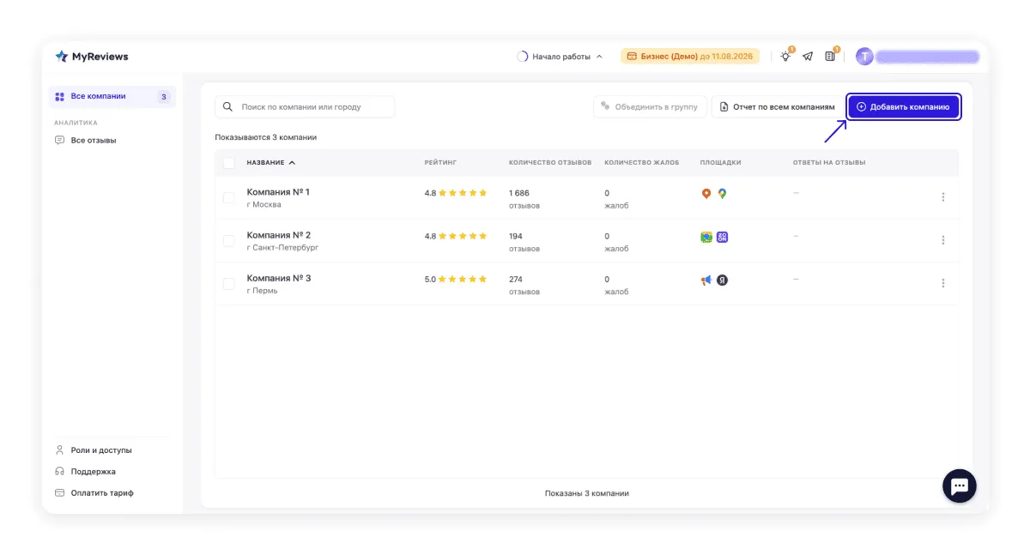Click the Google Maps icon for Компания № 1

pyautogui.click(x=722, y=194)
